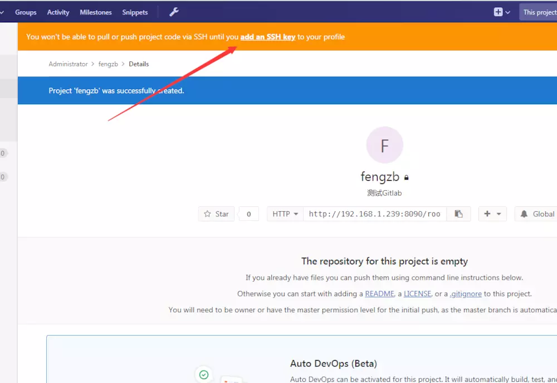557x383 pixels.
Task: Navigate to Snippets in the top bar
Action: click(x=135, y=12)
